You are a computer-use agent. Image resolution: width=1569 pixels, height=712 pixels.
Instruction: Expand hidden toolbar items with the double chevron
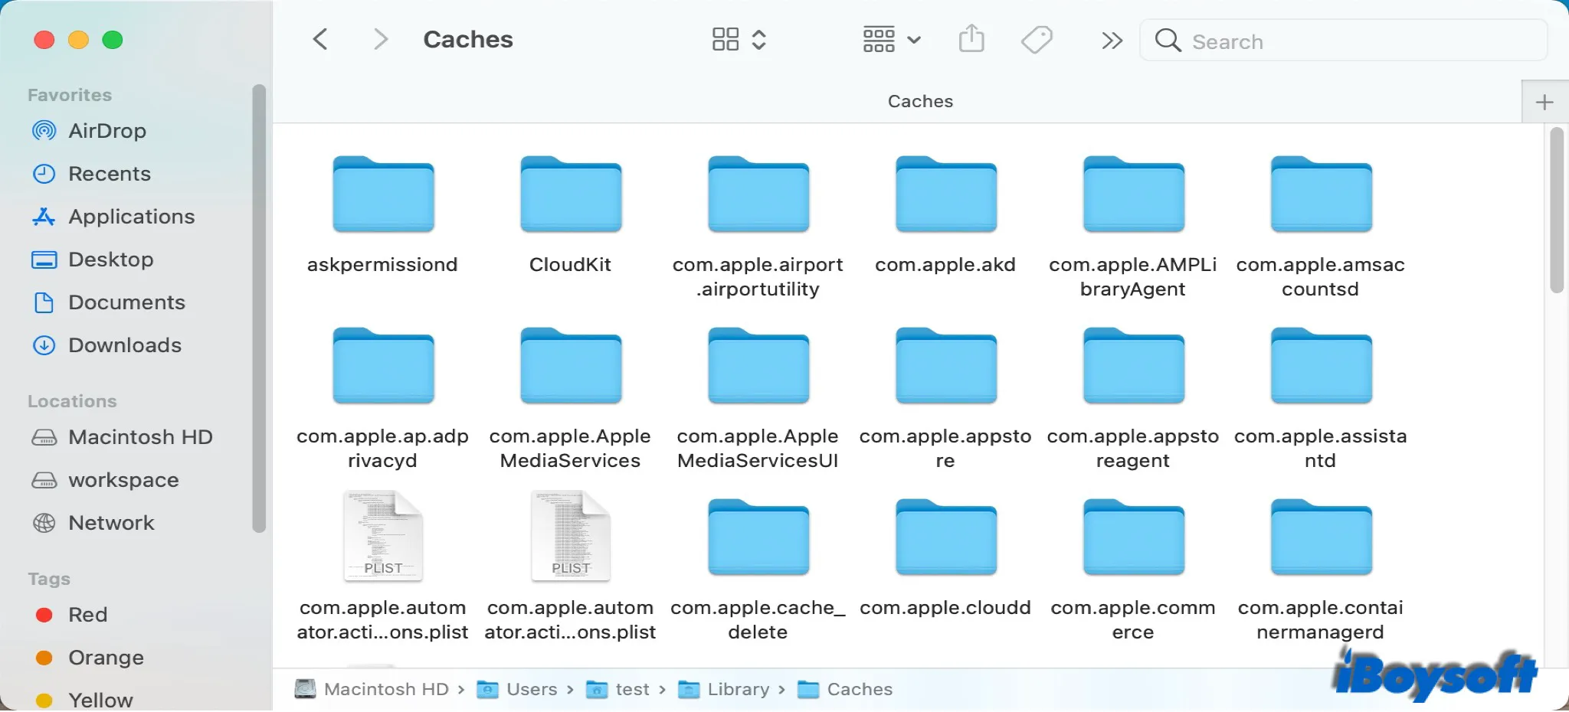(1111, 41)
